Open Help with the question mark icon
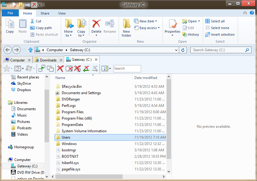The image size is (257, 181). coord(252,13)
